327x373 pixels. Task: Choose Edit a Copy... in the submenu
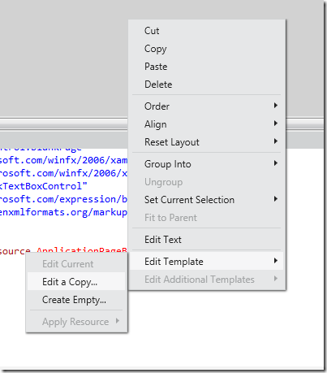pos(76,282)
